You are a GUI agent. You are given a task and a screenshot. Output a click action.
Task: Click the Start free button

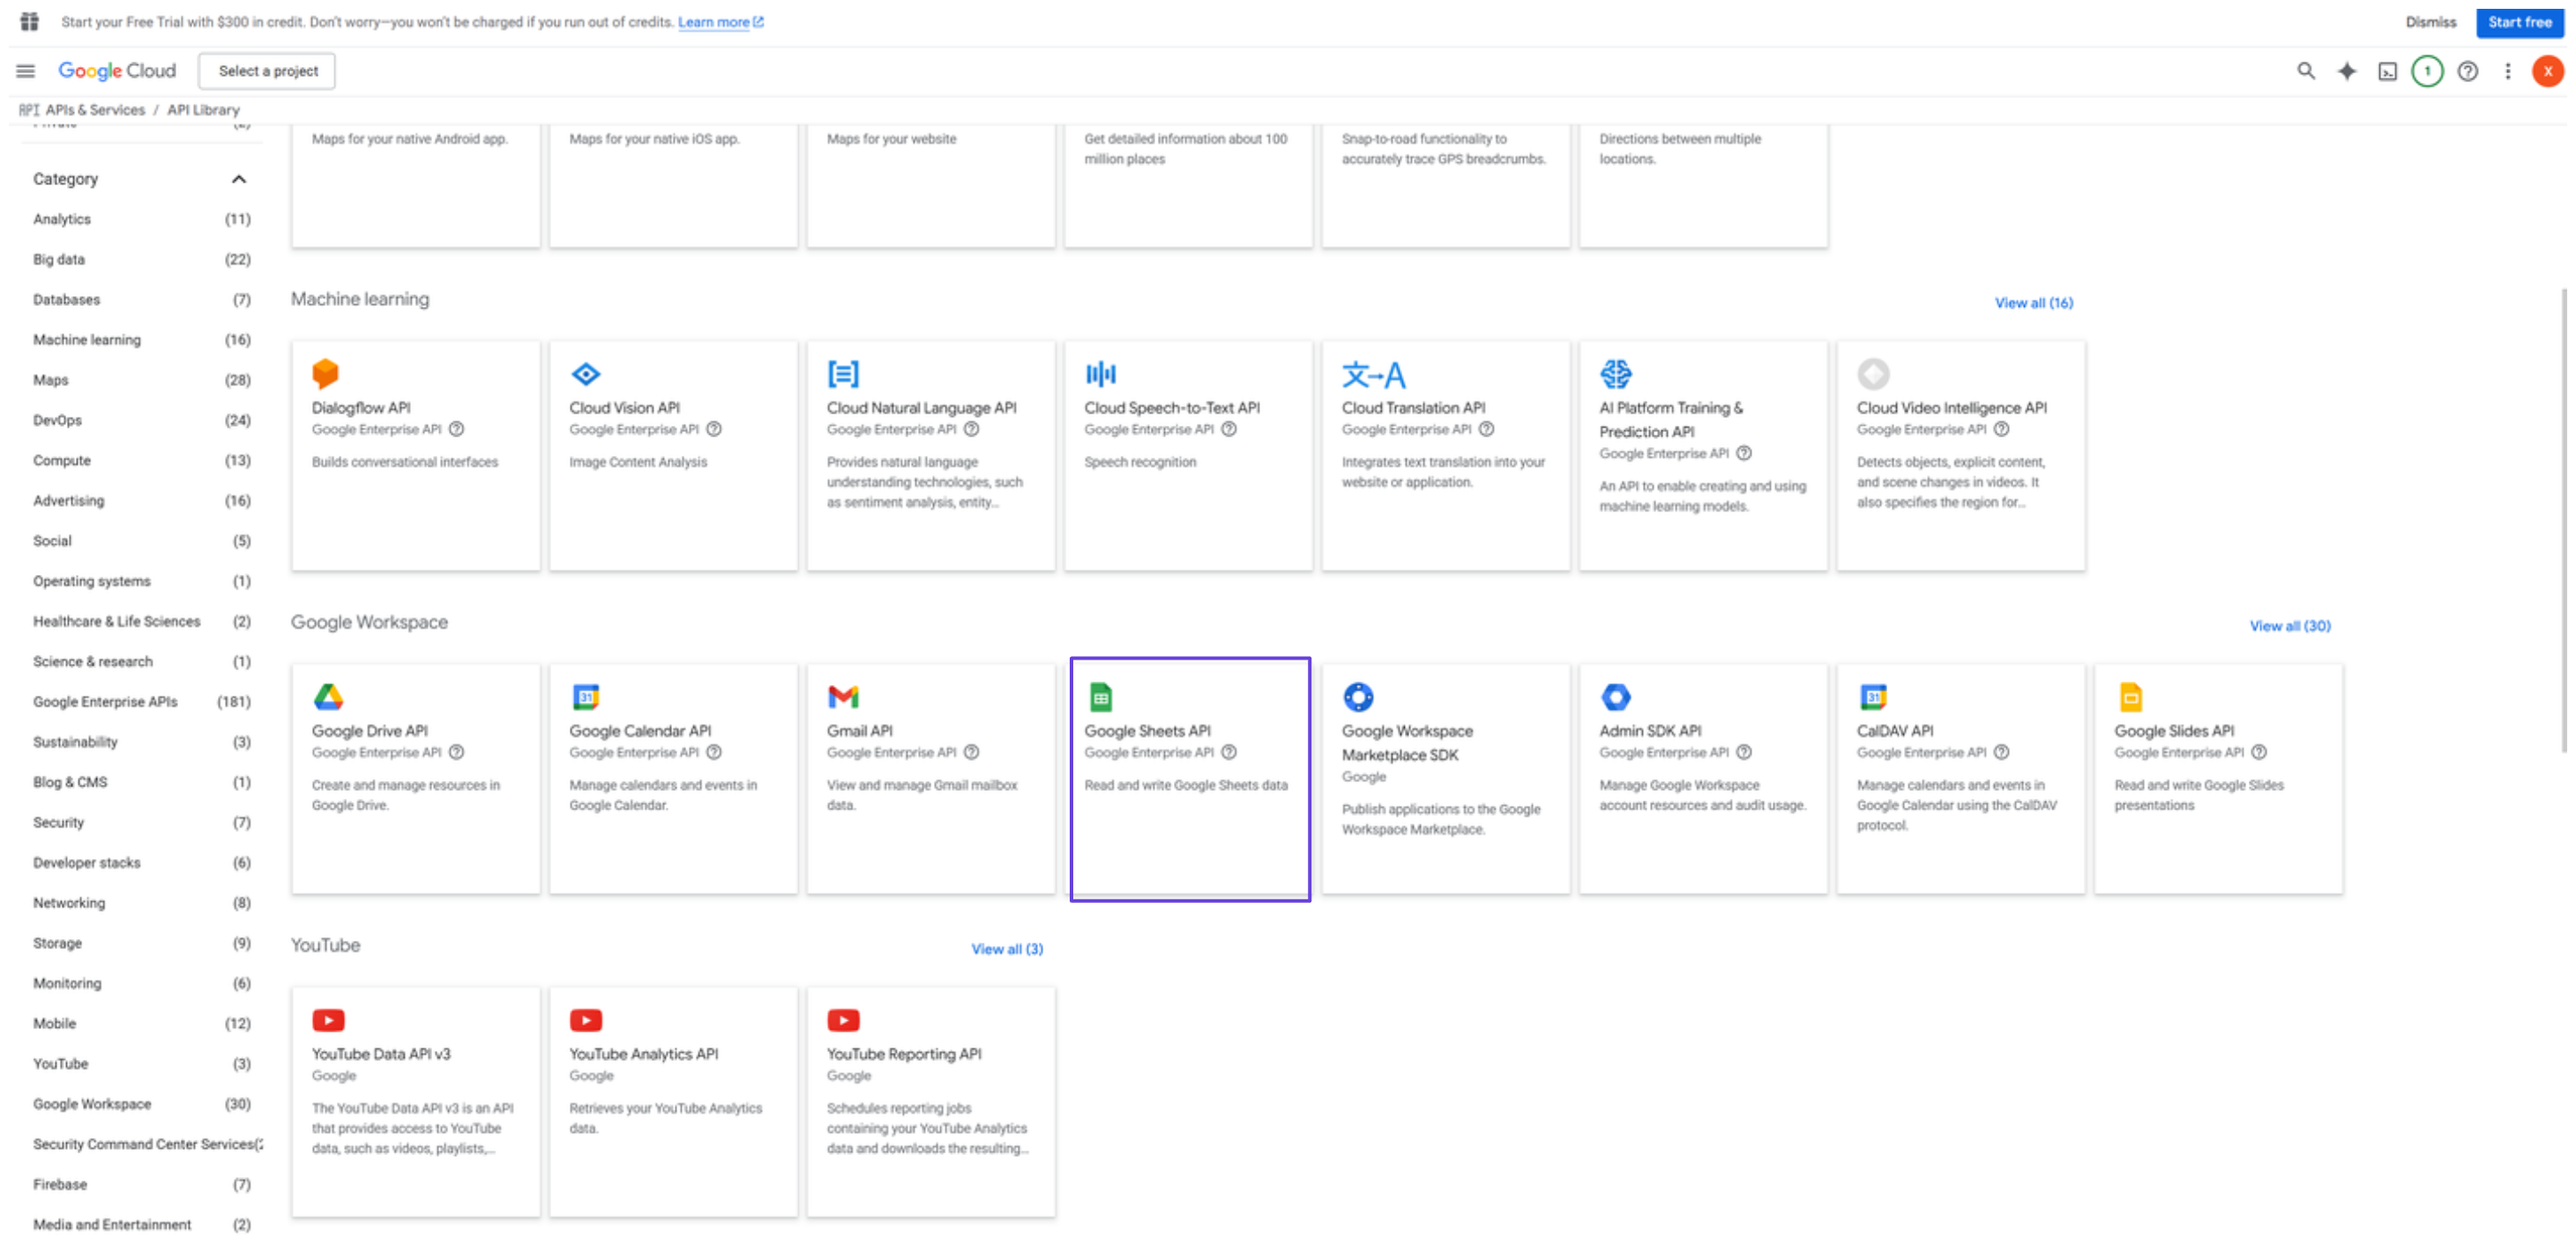coord(2519,22)
